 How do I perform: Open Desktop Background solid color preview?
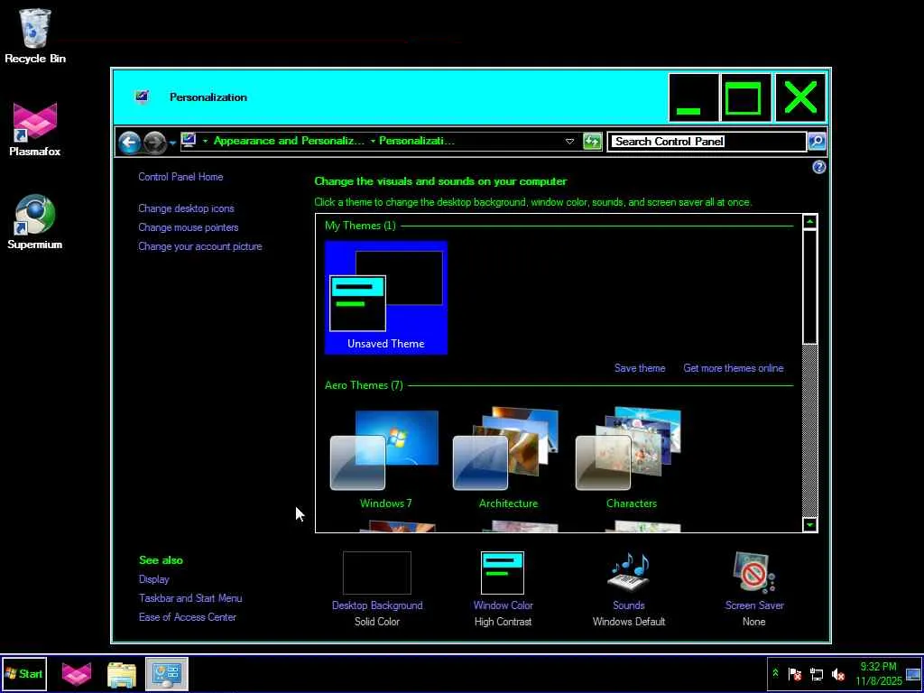tap(377, 573)
